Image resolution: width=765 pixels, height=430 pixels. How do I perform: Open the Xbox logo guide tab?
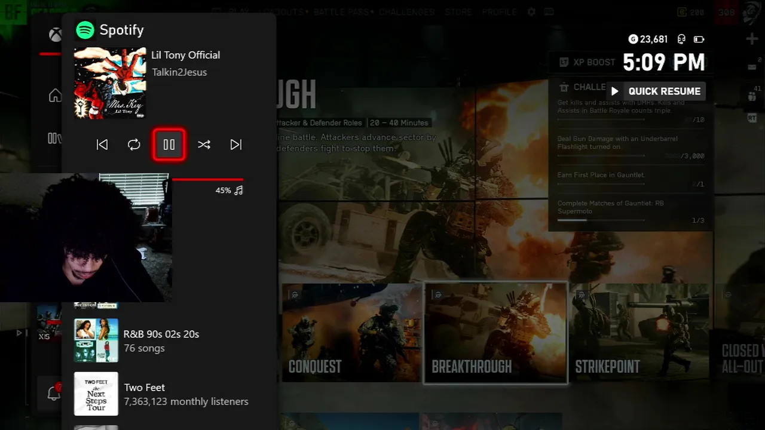[55, 35]
